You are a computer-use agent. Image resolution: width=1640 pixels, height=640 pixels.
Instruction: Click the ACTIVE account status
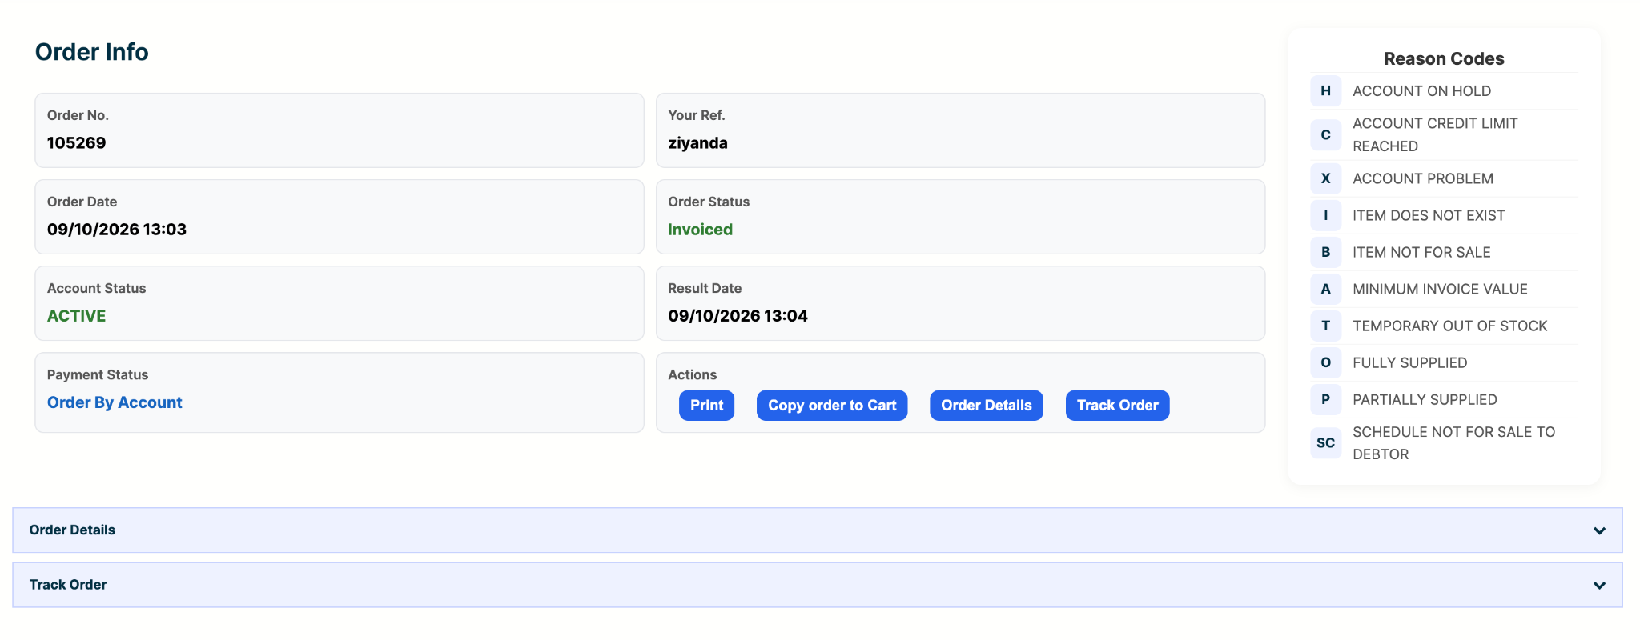click(x=76, y=316)
